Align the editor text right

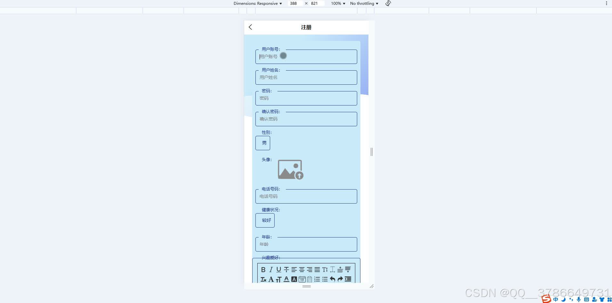coord(309,270)
